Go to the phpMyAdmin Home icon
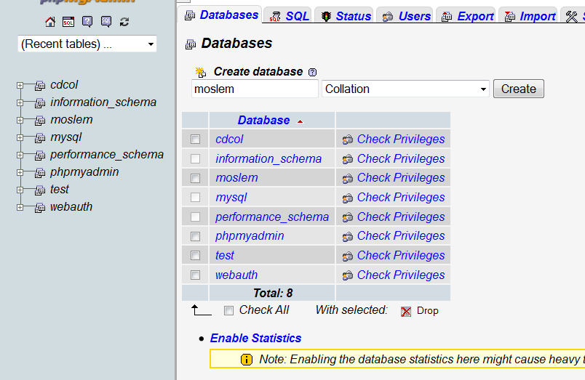Screen dimensions: 585x380 50,22
